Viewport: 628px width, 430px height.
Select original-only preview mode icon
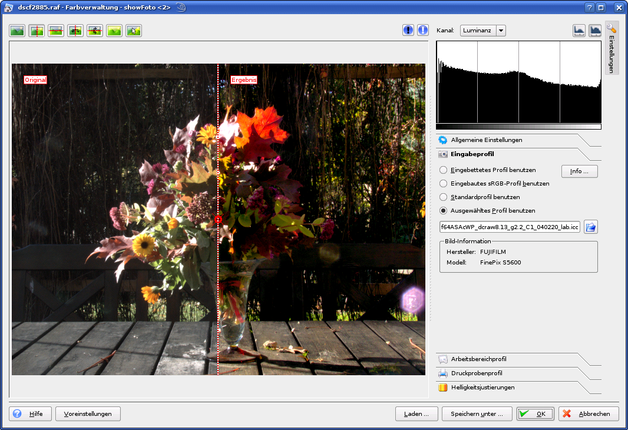click(x=17, y=31)
